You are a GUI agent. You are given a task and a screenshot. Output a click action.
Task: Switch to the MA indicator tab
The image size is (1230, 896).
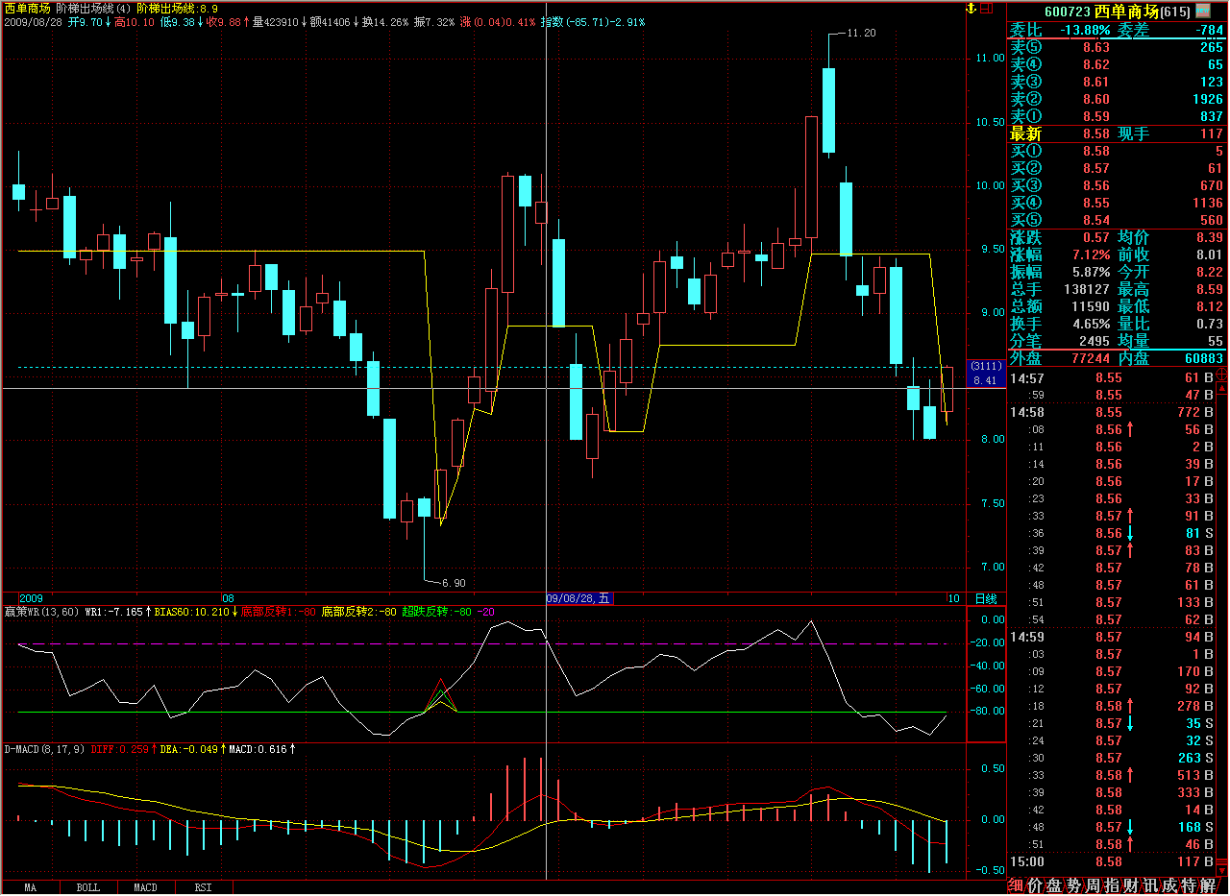(31, 888)
